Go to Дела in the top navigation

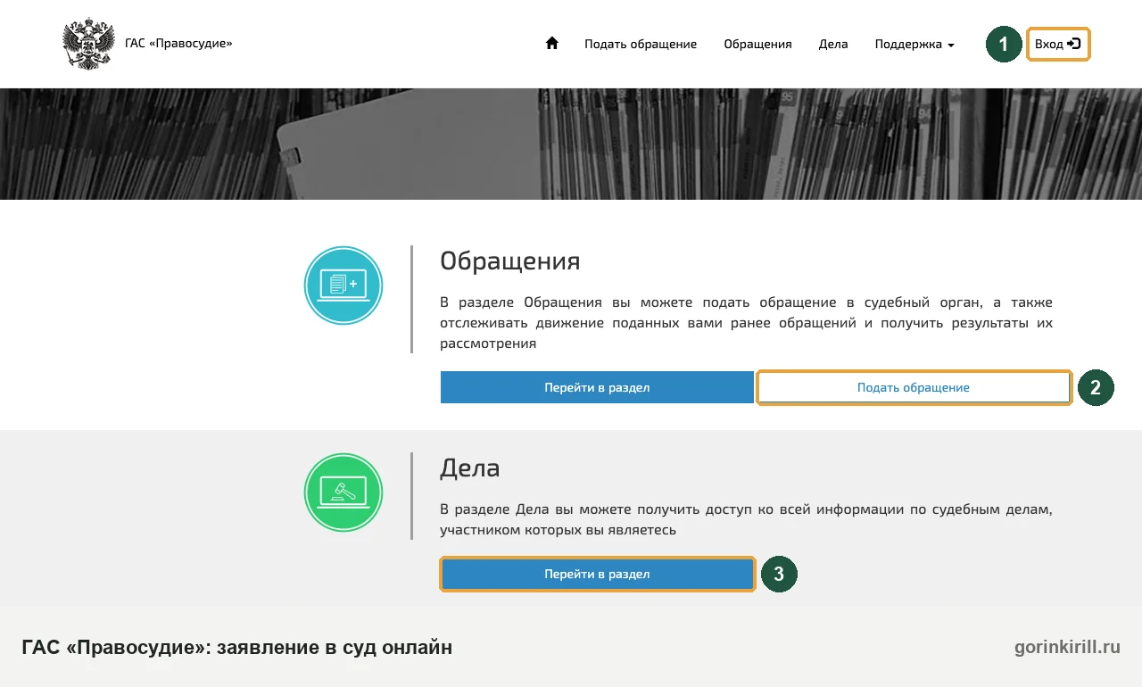(833, 44)
